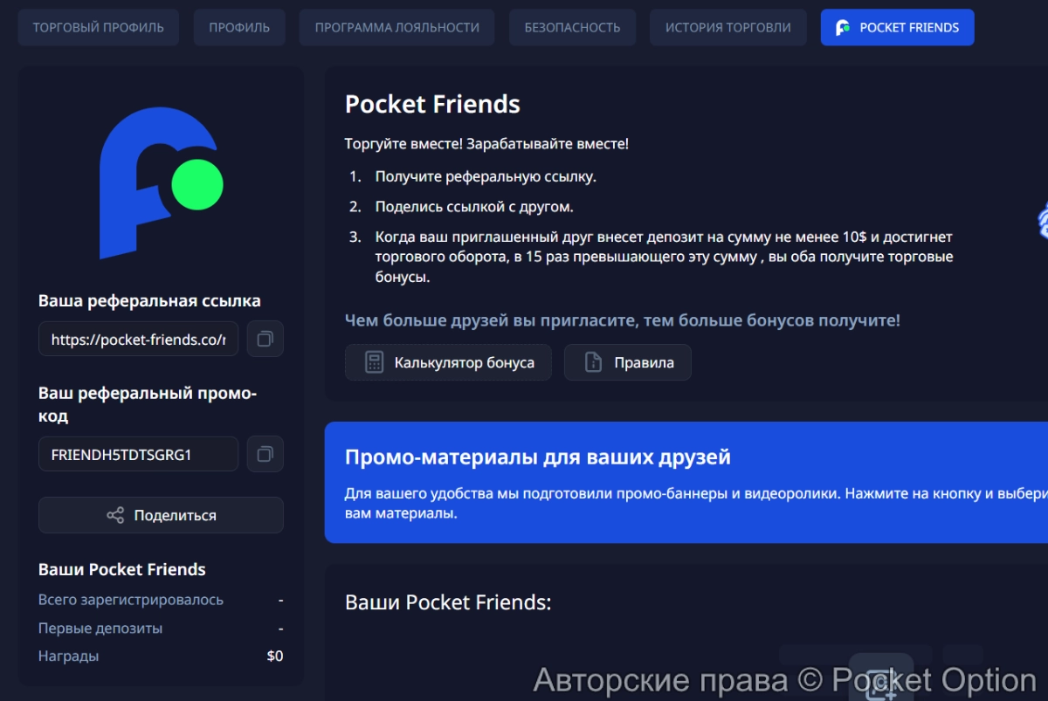The width and height of the screenshot is (1048, 701).
Task: Click the Промо-материалы для ваших друзей banner
Action: [686, 482]
